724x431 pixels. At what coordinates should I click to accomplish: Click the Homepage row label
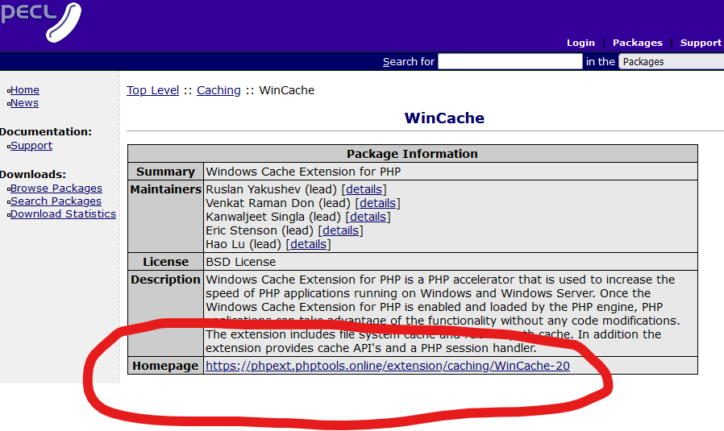(x=165, y=366)
